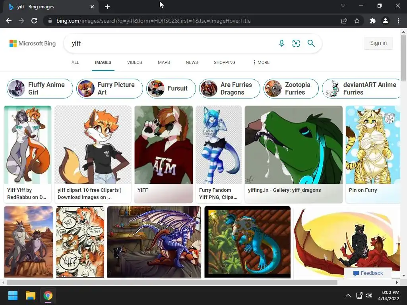Open the SHOPPING tab
Image resolution: width=407 pixels, height=305 pixels.
[x=225, y=62]
